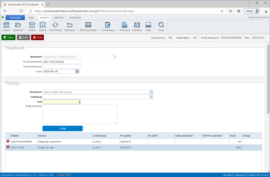
Task: Click the green play arrow icon
Action: (3, 17)
